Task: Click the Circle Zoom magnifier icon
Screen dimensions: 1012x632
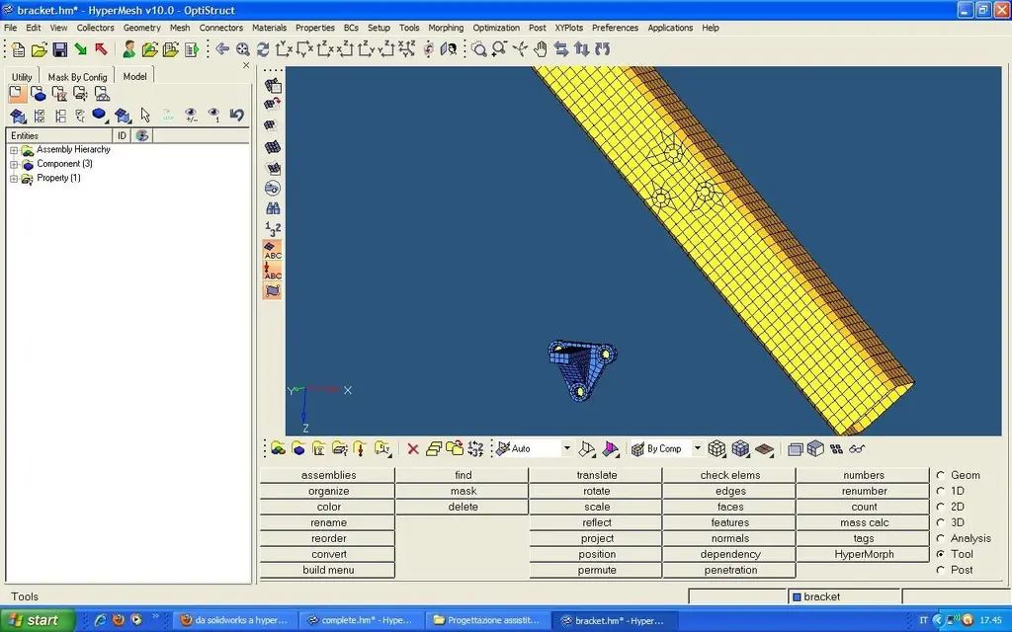Action: point(479,49)
